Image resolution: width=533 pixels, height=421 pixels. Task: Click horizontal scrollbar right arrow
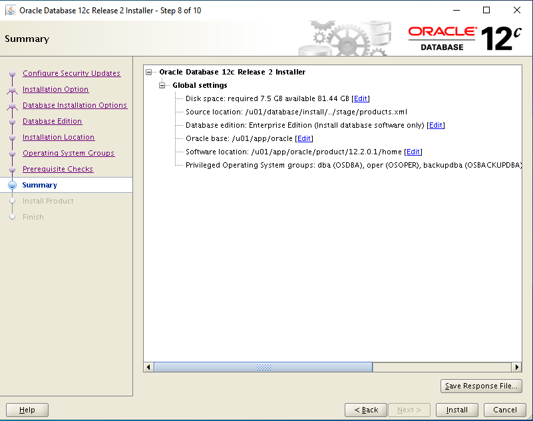516,367
